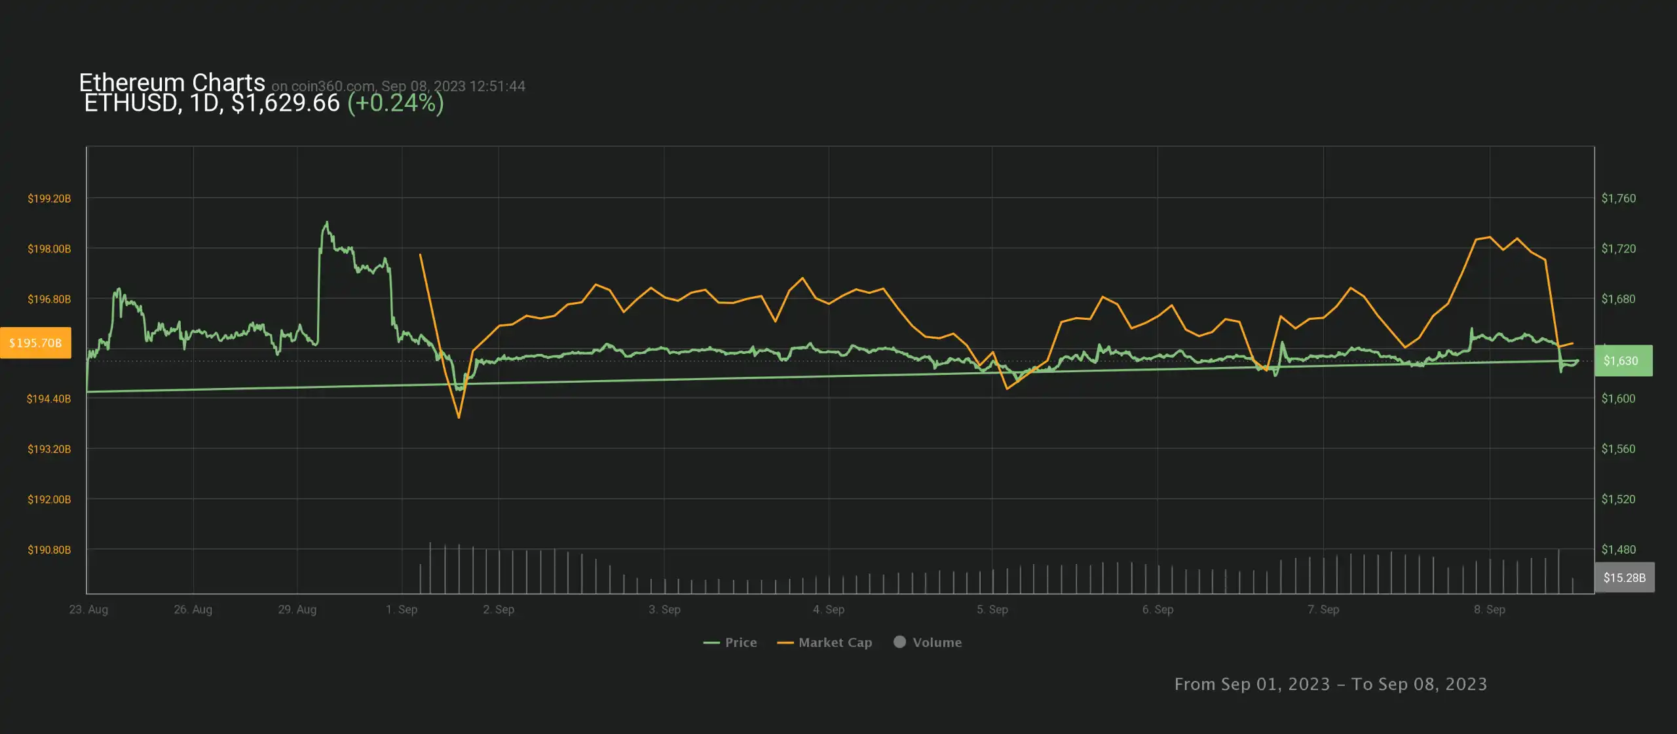Click the $1,760 right axis label

(1618, 199)
